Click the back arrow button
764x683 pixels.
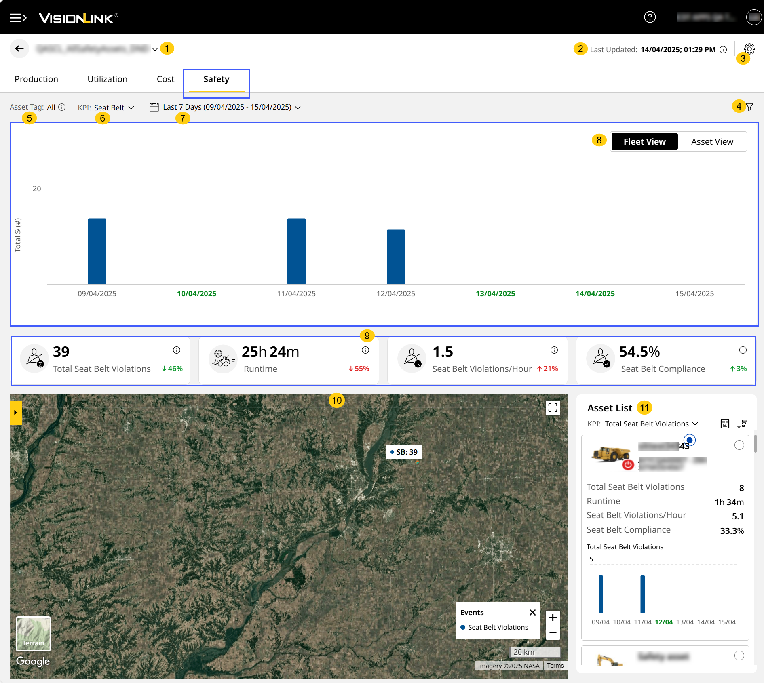[19, 49]
